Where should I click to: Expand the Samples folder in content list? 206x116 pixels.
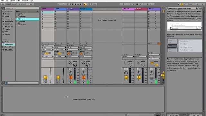click(x=17, y=24)
